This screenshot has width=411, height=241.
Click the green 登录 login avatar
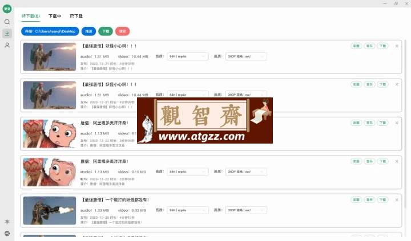[x=7, y=9]
